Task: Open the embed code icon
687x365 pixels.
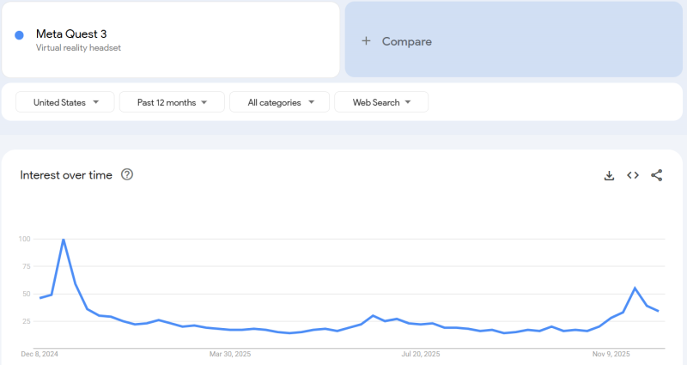Action: click(633, 175)
